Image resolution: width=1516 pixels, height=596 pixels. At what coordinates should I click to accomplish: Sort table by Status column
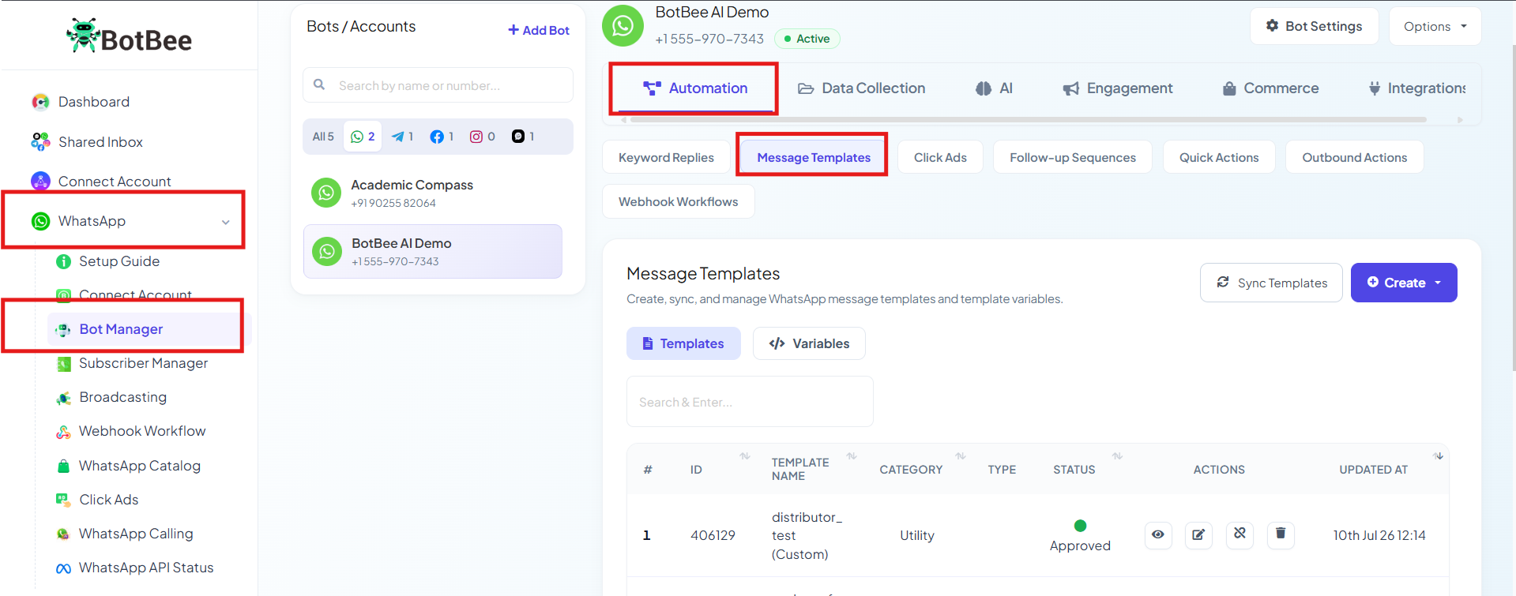pos(1117,456)
